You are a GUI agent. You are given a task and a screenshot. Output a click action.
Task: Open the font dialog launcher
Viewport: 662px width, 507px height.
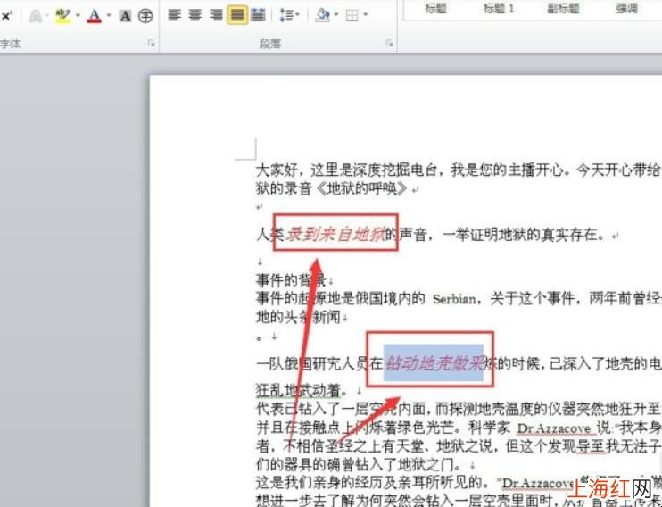click(x=151, y=44)
